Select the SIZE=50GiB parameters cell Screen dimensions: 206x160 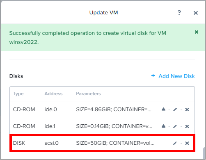(115, 143)
